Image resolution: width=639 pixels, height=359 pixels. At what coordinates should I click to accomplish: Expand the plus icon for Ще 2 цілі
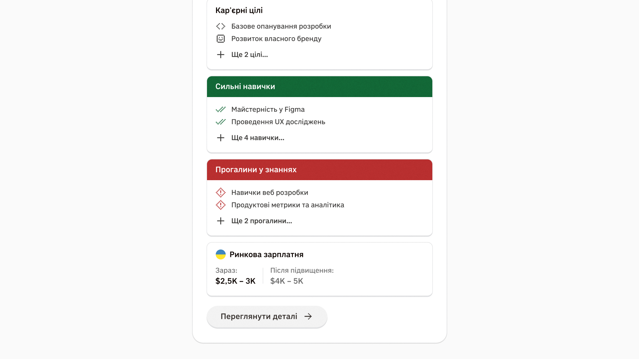coord(221,55)
